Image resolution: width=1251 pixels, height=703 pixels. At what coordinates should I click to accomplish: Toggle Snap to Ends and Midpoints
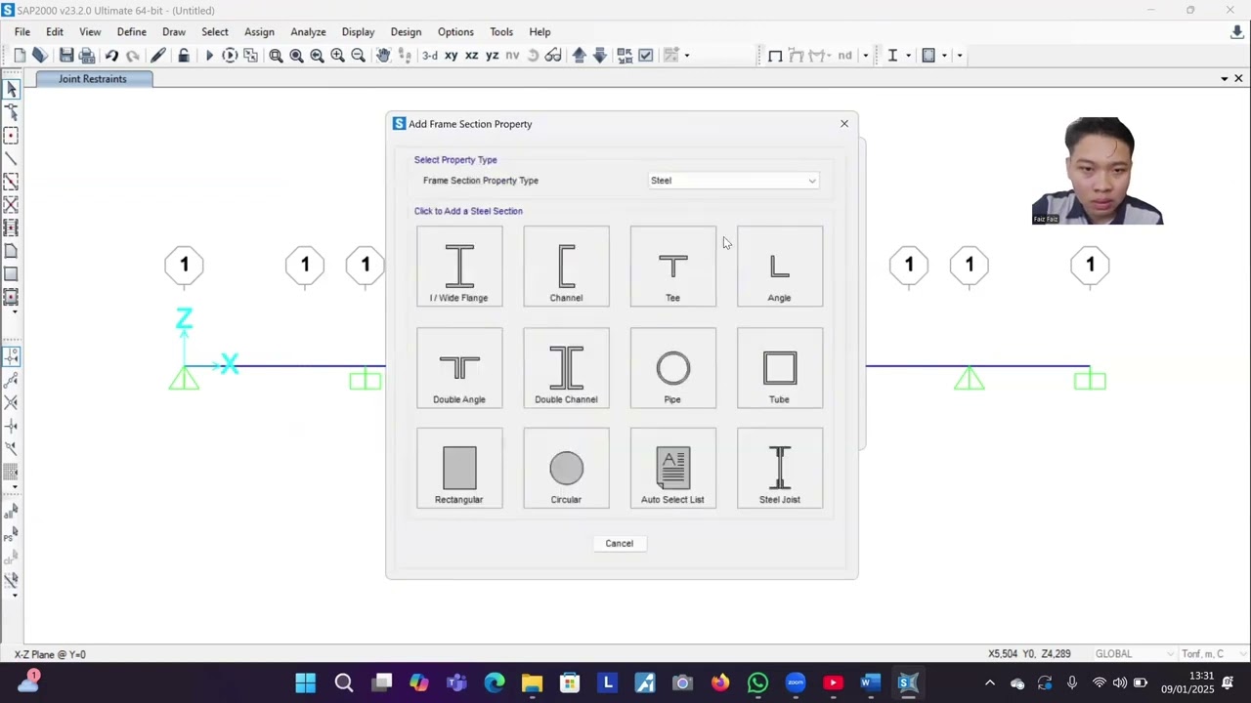click(12, 380)
